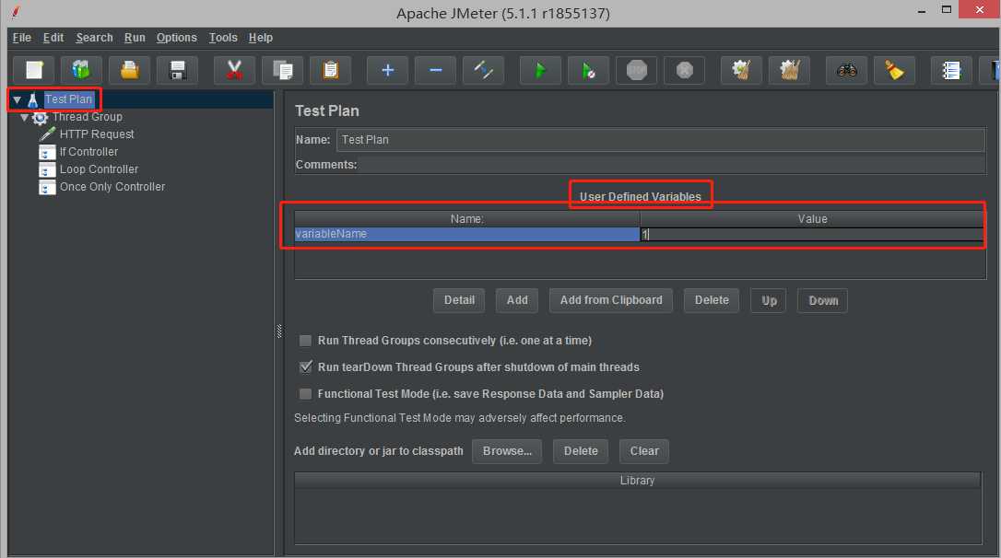The image size is (1001, 558).
Task: Click the Stop test icon
Action: (637, 70)
